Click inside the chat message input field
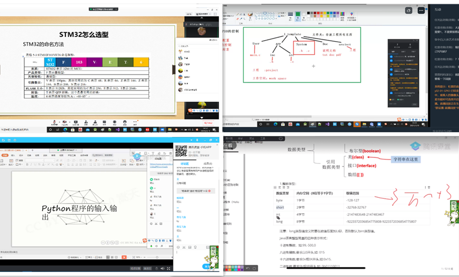The height and width of the screenshot is (277, 459). (188, 254)
